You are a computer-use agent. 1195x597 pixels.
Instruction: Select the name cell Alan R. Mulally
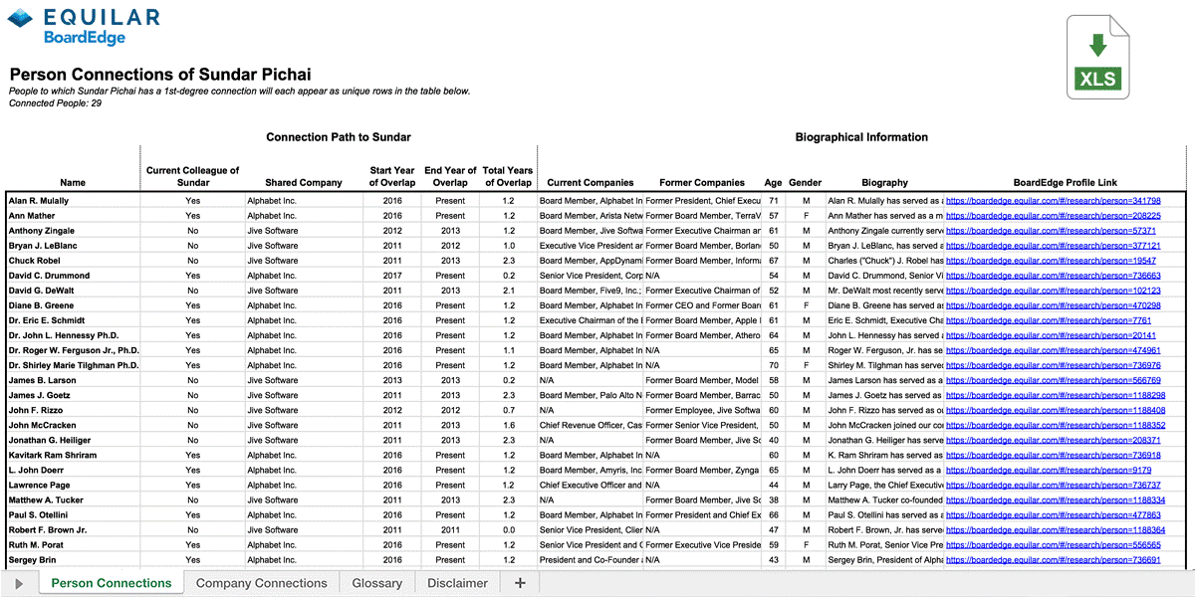[73, 201]
